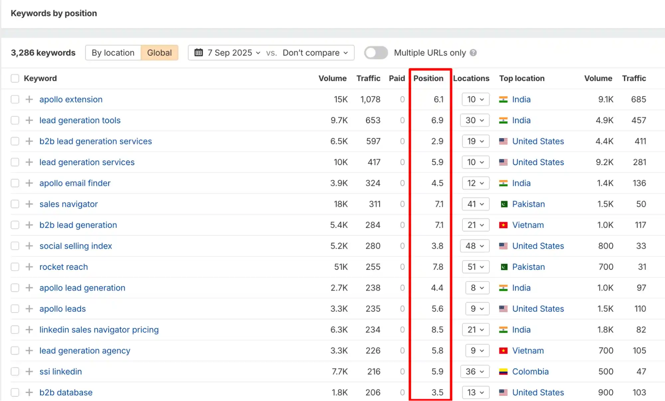This screenshot has width=665, height=401.
Task: Click the plus icon beside rocket reach
Action: point(29,267)
